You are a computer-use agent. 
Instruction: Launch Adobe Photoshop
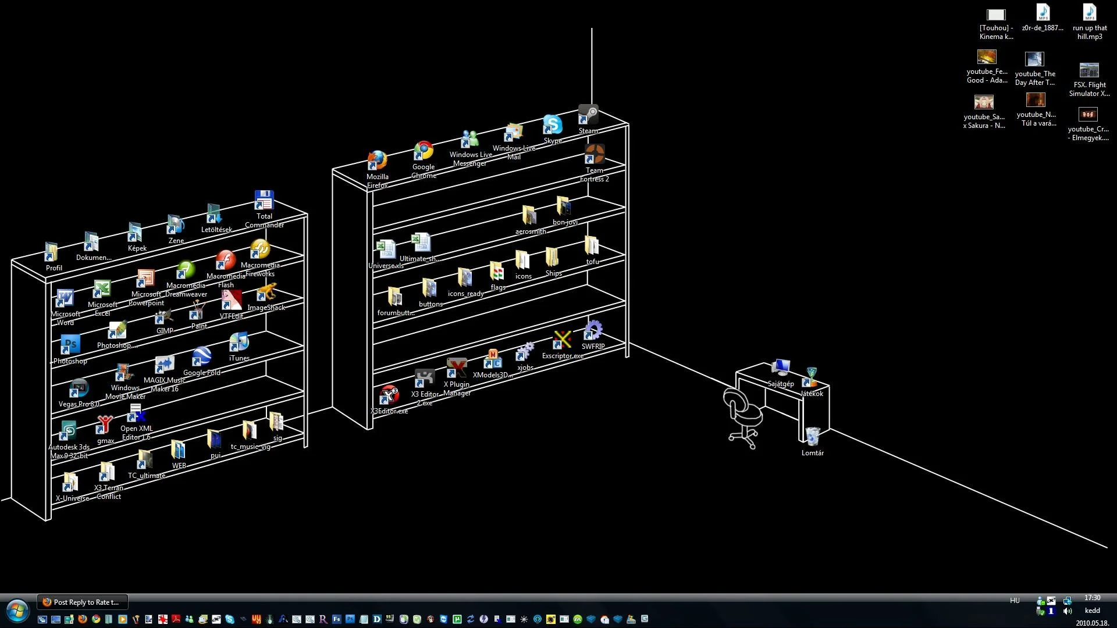(x=70, y=344)
